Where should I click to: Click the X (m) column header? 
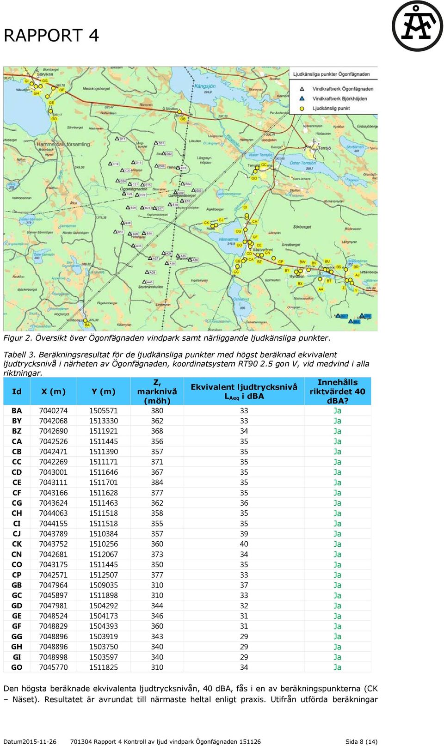[x=53, y=391]
